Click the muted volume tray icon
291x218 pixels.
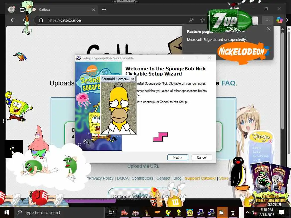254,213
